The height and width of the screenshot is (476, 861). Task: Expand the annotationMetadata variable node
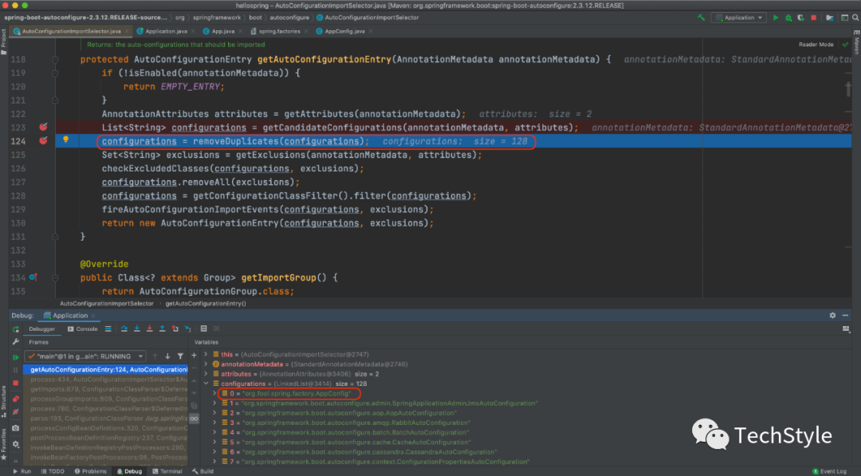(x=206, y=363)
